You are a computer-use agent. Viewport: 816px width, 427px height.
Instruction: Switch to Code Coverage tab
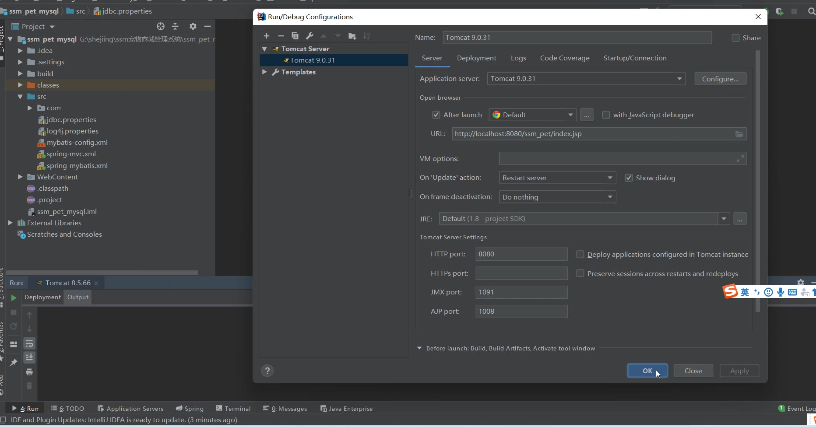(565, 58)
